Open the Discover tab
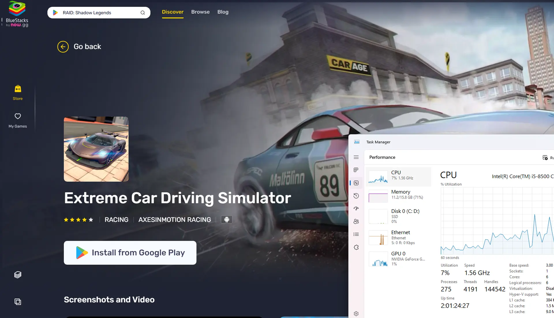Screen dimensions: 554x318 [173, 12]
